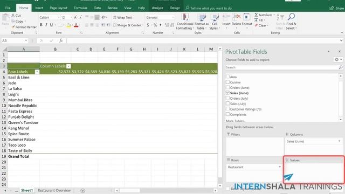Add a new sheet with plus icon

point(82,191)
